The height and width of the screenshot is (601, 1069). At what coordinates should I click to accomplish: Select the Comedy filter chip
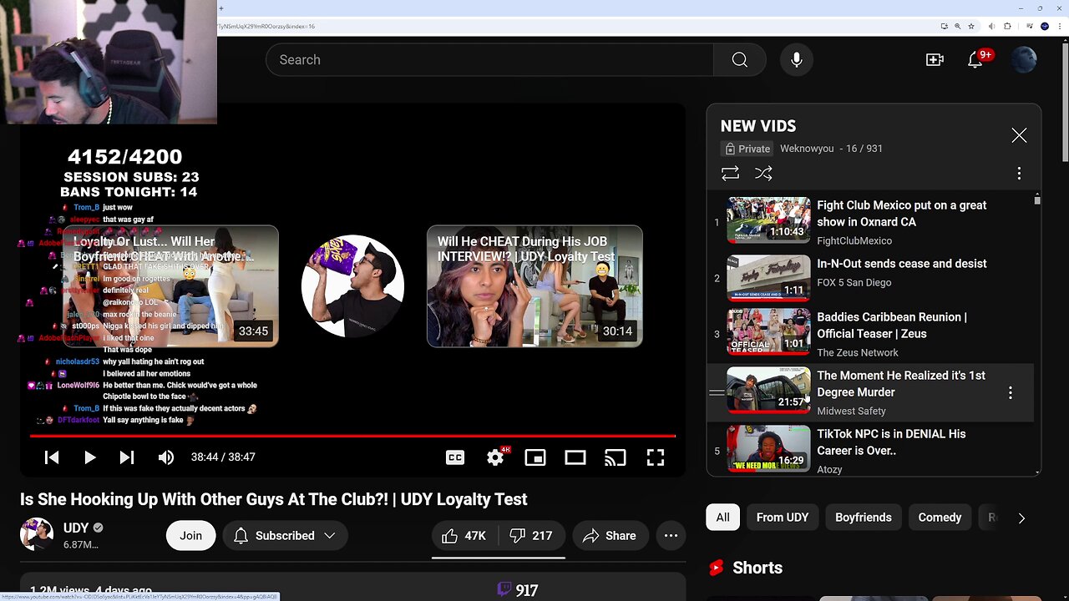point(940,518)
